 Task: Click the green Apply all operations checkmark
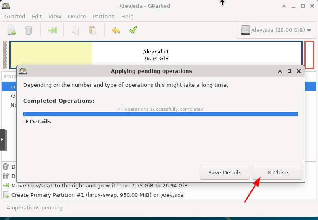pyautogui.click(x=133, y=30)
